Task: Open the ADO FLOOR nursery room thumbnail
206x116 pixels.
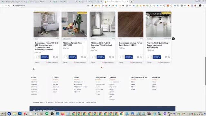Action: tap(102, 24)
